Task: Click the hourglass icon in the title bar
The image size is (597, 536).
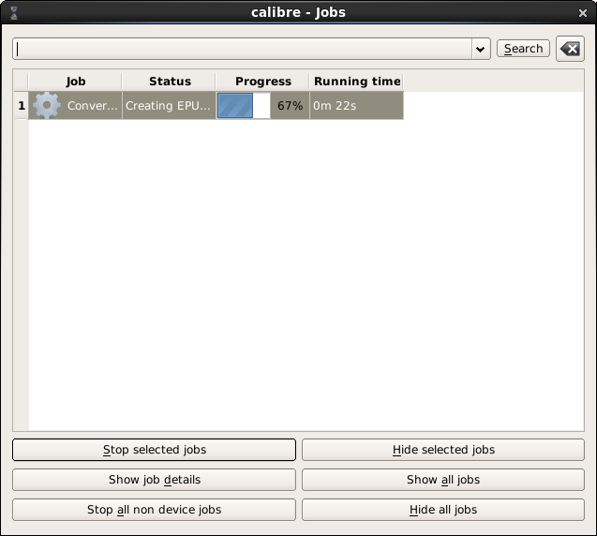Action: click(x=14, y=13)
